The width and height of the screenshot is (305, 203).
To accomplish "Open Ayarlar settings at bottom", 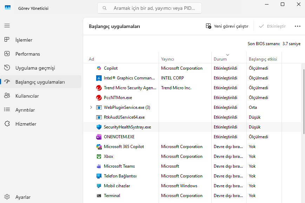I will [23, 197].
